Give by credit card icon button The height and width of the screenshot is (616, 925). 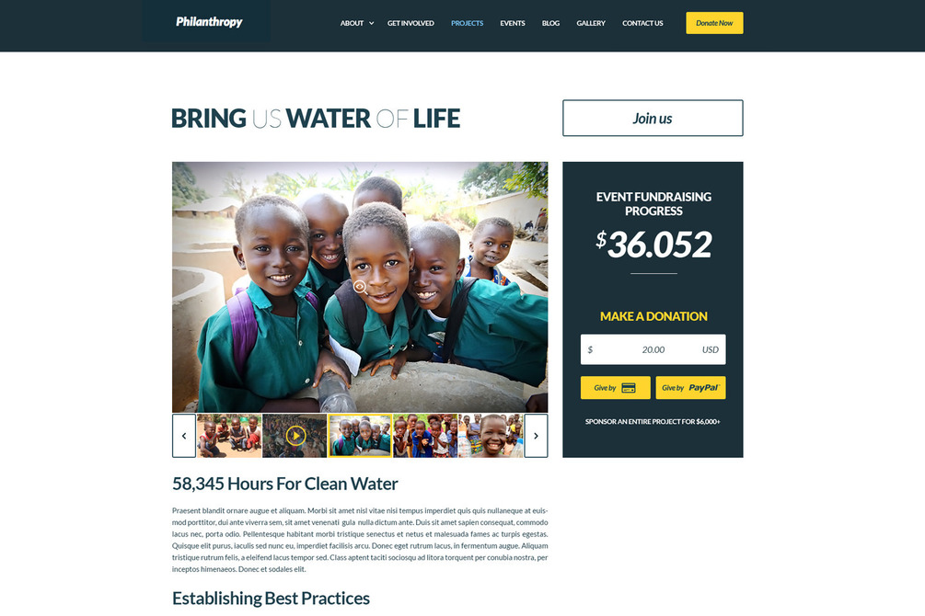pyautogui.click(x=616, y=388)
